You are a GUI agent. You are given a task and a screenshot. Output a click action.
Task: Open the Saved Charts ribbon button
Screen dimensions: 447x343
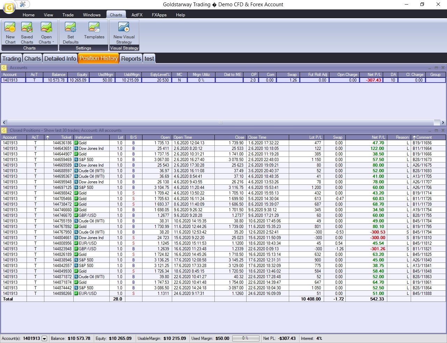click(27, 33)
